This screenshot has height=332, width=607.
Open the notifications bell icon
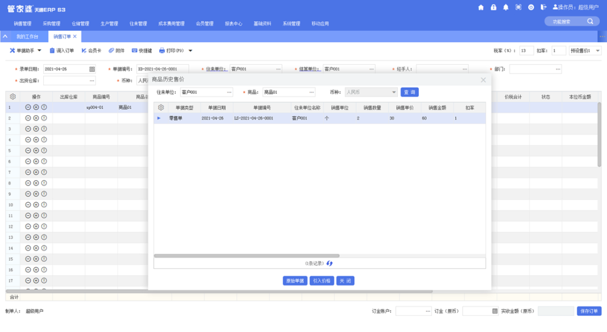(505, 7)
